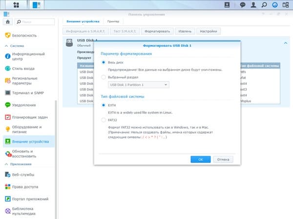Open Портал приложений icon
Screen dimensions: 293x219
tap(8, 199)
